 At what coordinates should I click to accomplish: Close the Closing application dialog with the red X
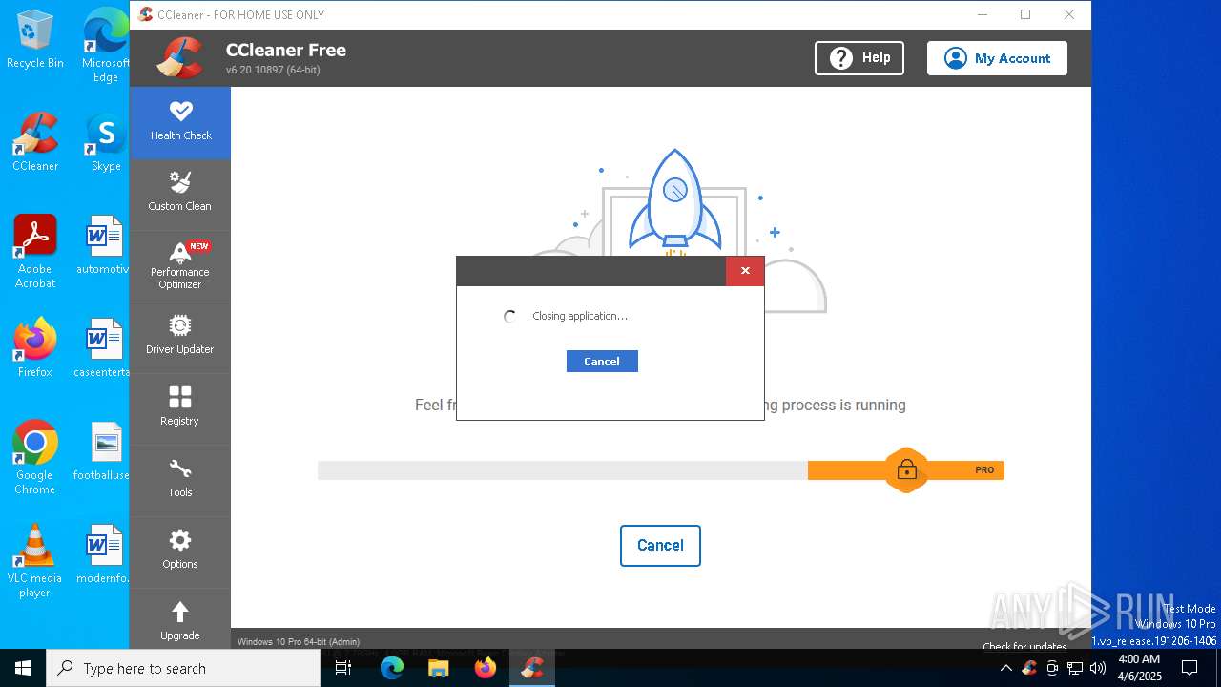coord(745,271)
